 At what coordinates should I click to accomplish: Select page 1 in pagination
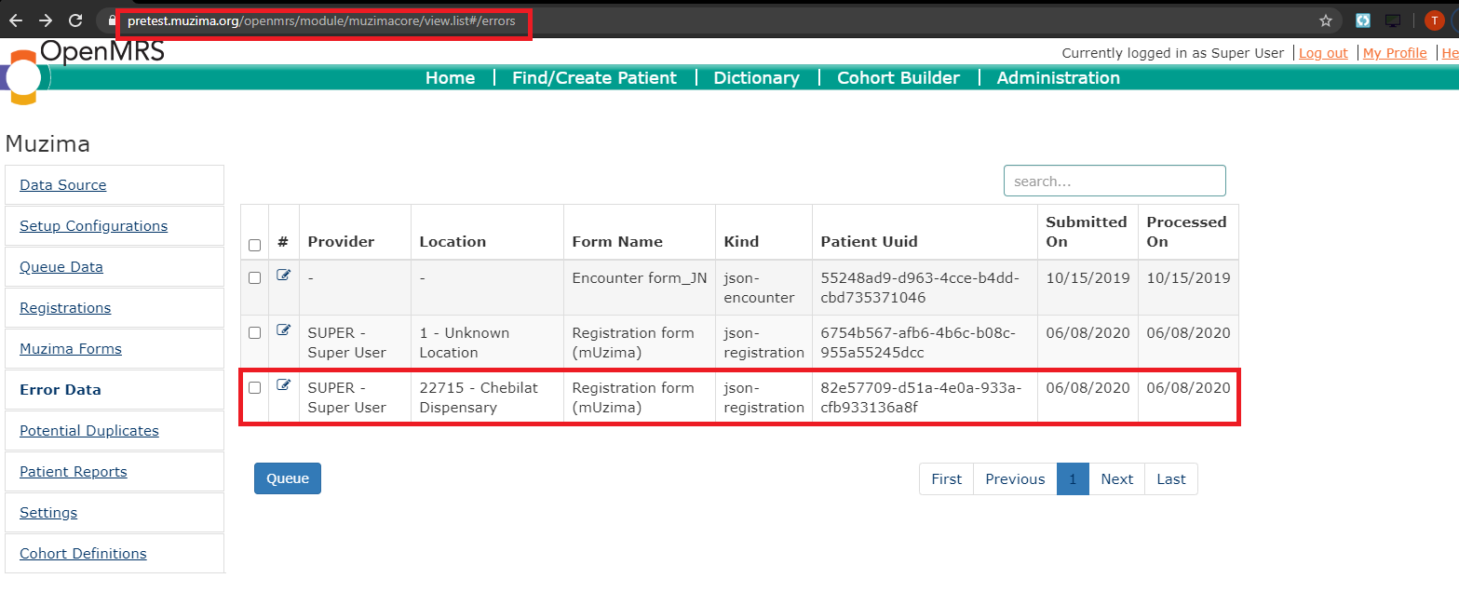click(1073, 478)
